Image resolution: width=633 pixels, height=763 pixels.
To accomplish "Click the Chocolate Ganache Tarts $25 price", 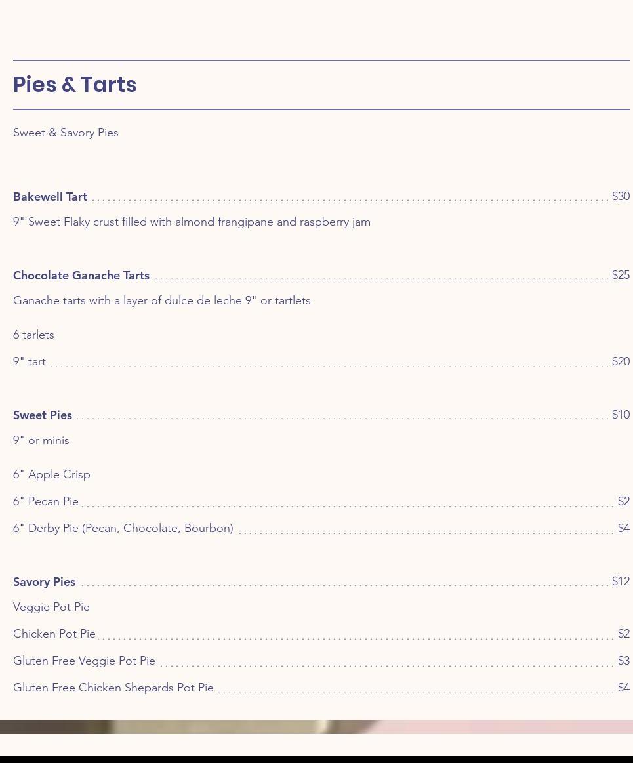I will (x=620, y=275).
